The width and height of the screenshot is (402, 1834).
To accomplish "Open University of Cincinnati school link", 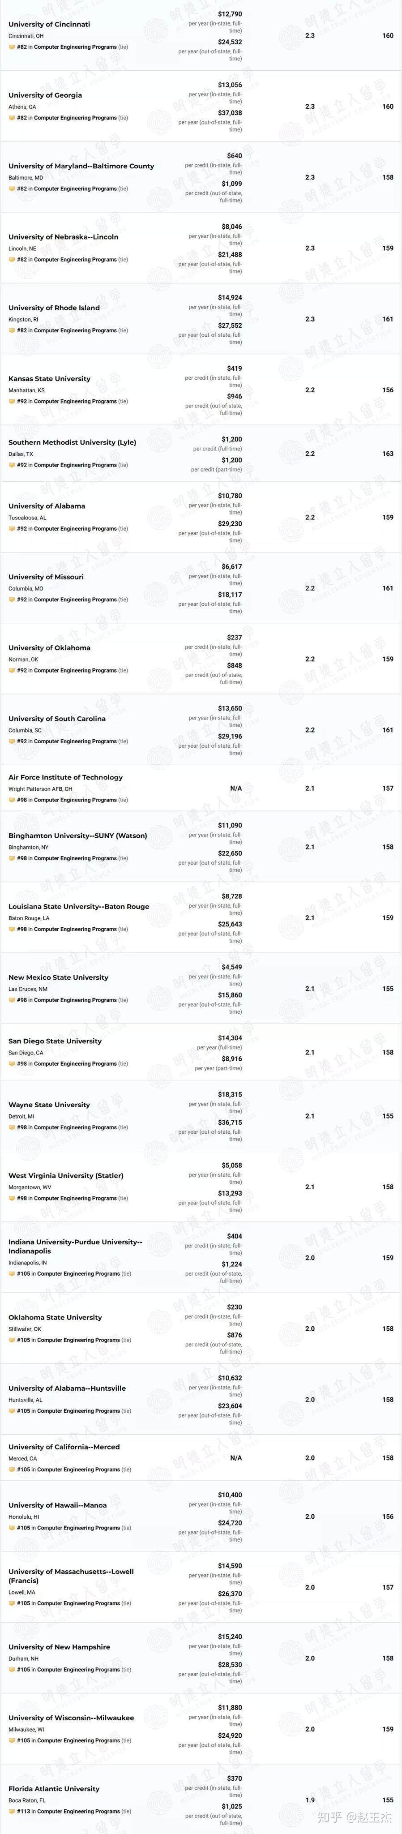I will pos(49,24).
